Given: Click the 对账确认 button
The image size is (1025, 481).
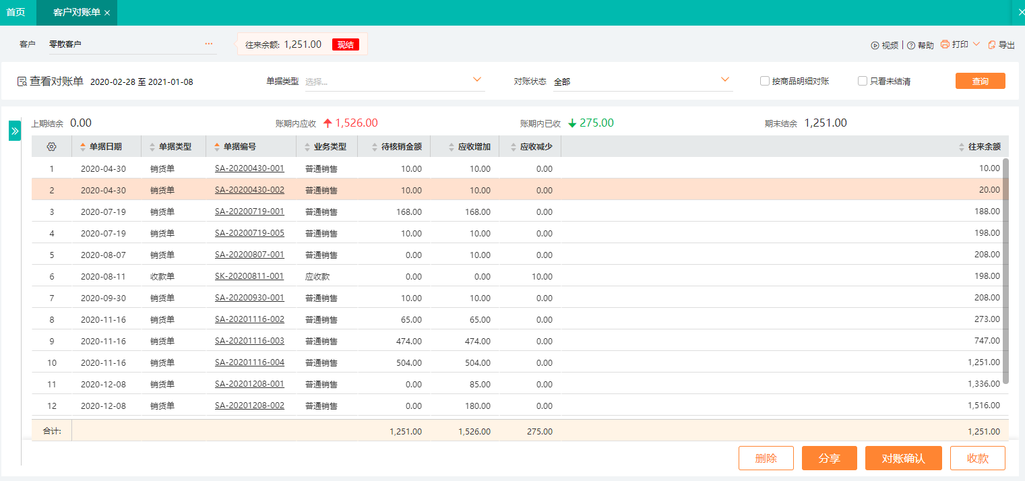Looking at the screenshot, I should point(904,458).
